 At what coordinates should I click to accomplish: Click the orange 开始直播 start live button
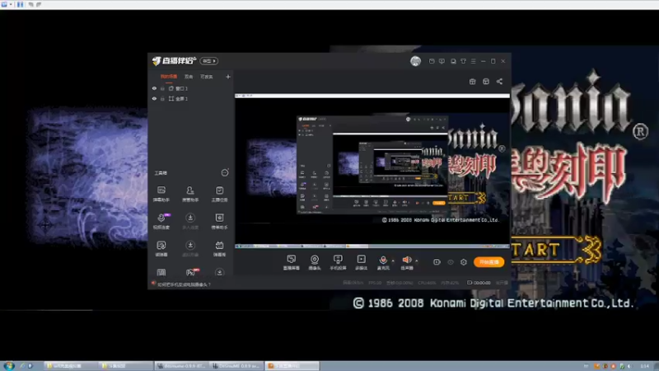(x=488, y=262)
